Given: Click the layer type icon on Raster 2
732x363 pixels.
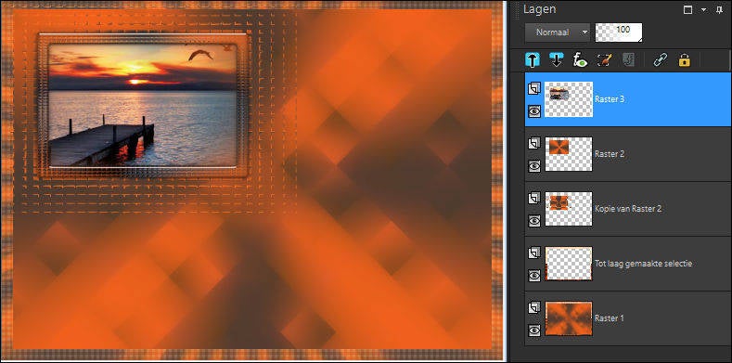Looking at the screenshot, I should [534, 143].
